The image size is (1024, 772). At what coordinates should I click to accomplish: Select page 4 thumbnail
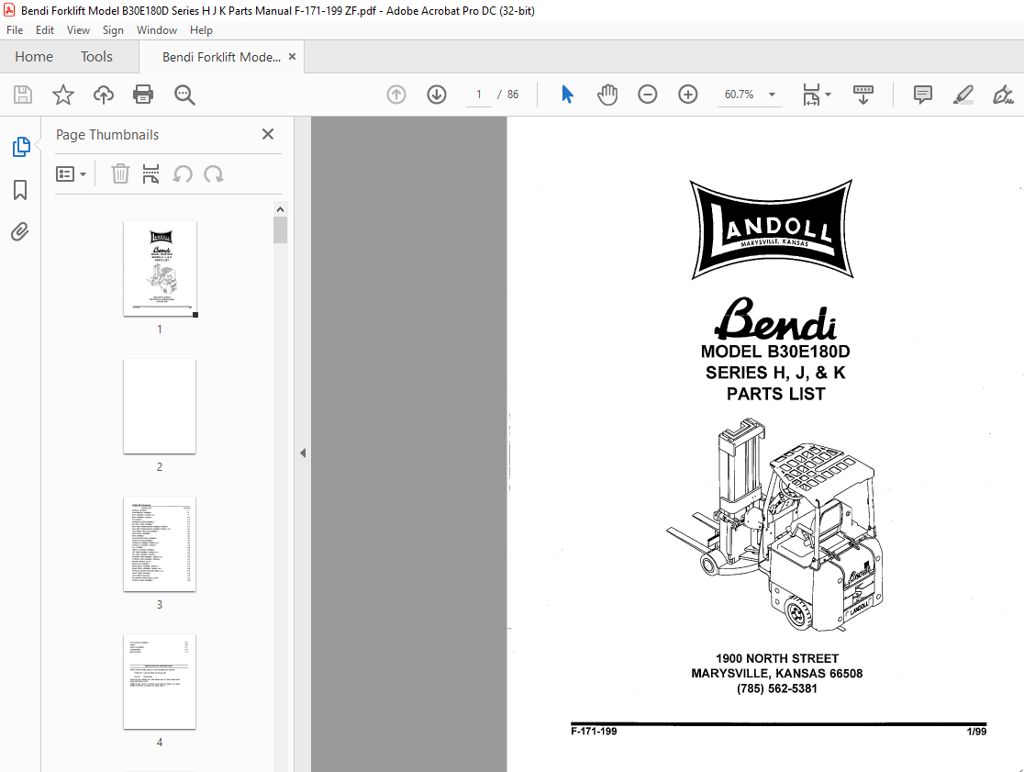pyautogui.click(x=160, y=682)
